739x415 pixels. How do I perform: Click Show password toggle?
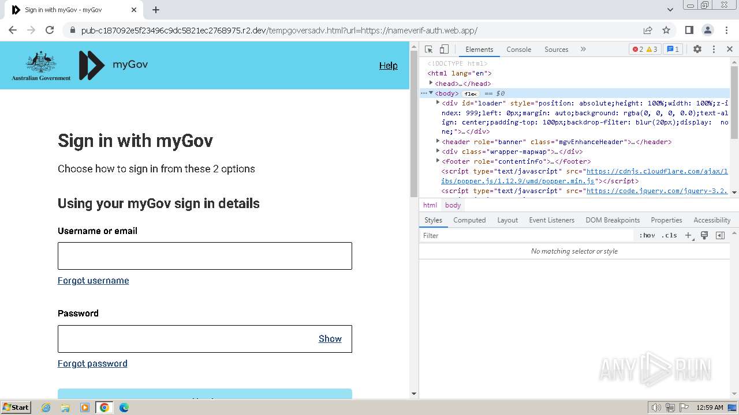[330, 338]
